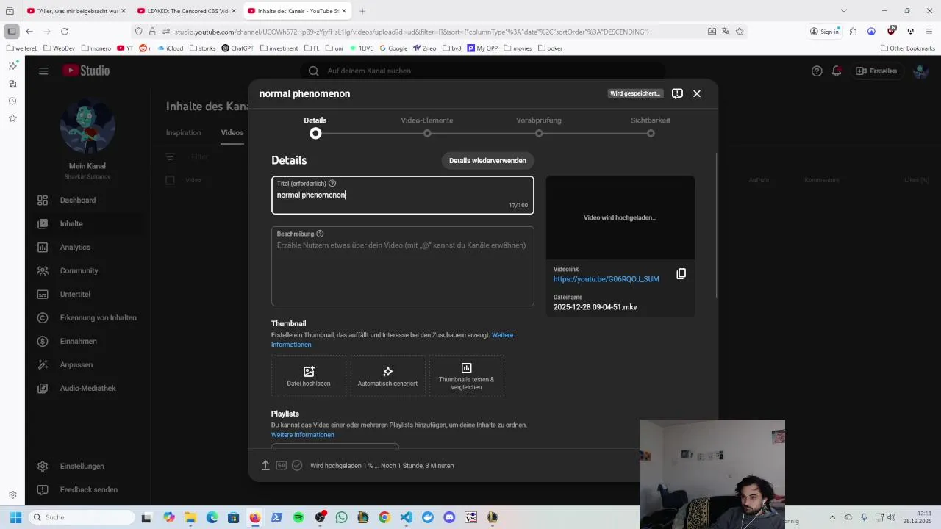The height and width of the screenshot is (529, 941).
Task: Open Spotify from the taskbar
Action: [298, 517]
